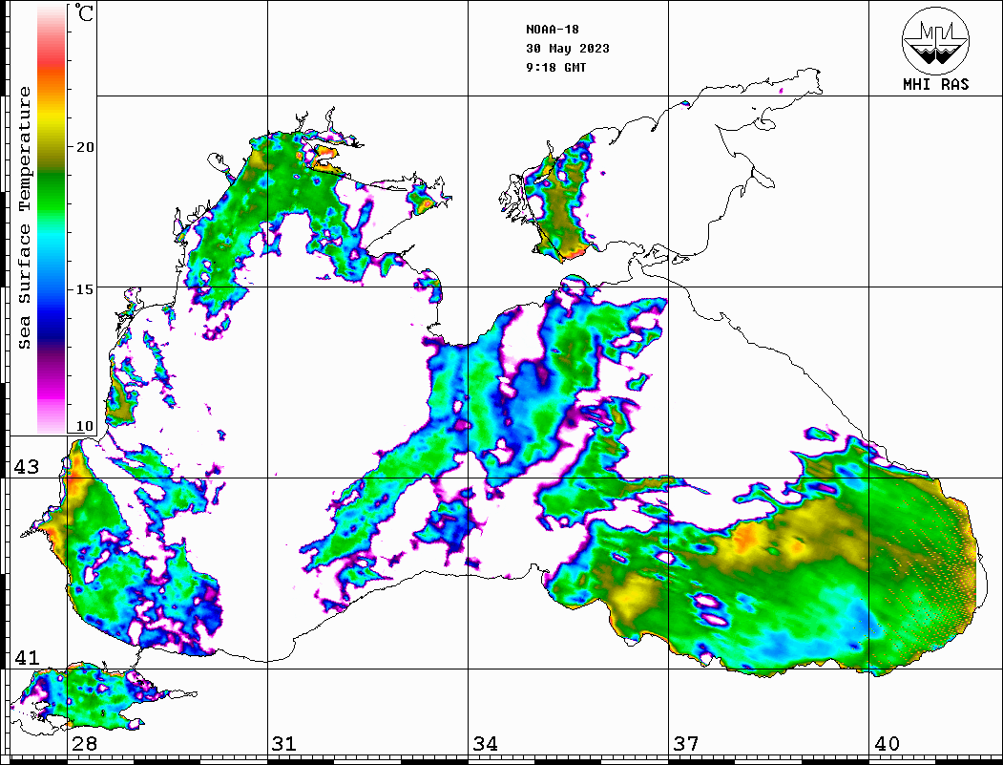
Task: Click longitude label 31
Action: 284,743
